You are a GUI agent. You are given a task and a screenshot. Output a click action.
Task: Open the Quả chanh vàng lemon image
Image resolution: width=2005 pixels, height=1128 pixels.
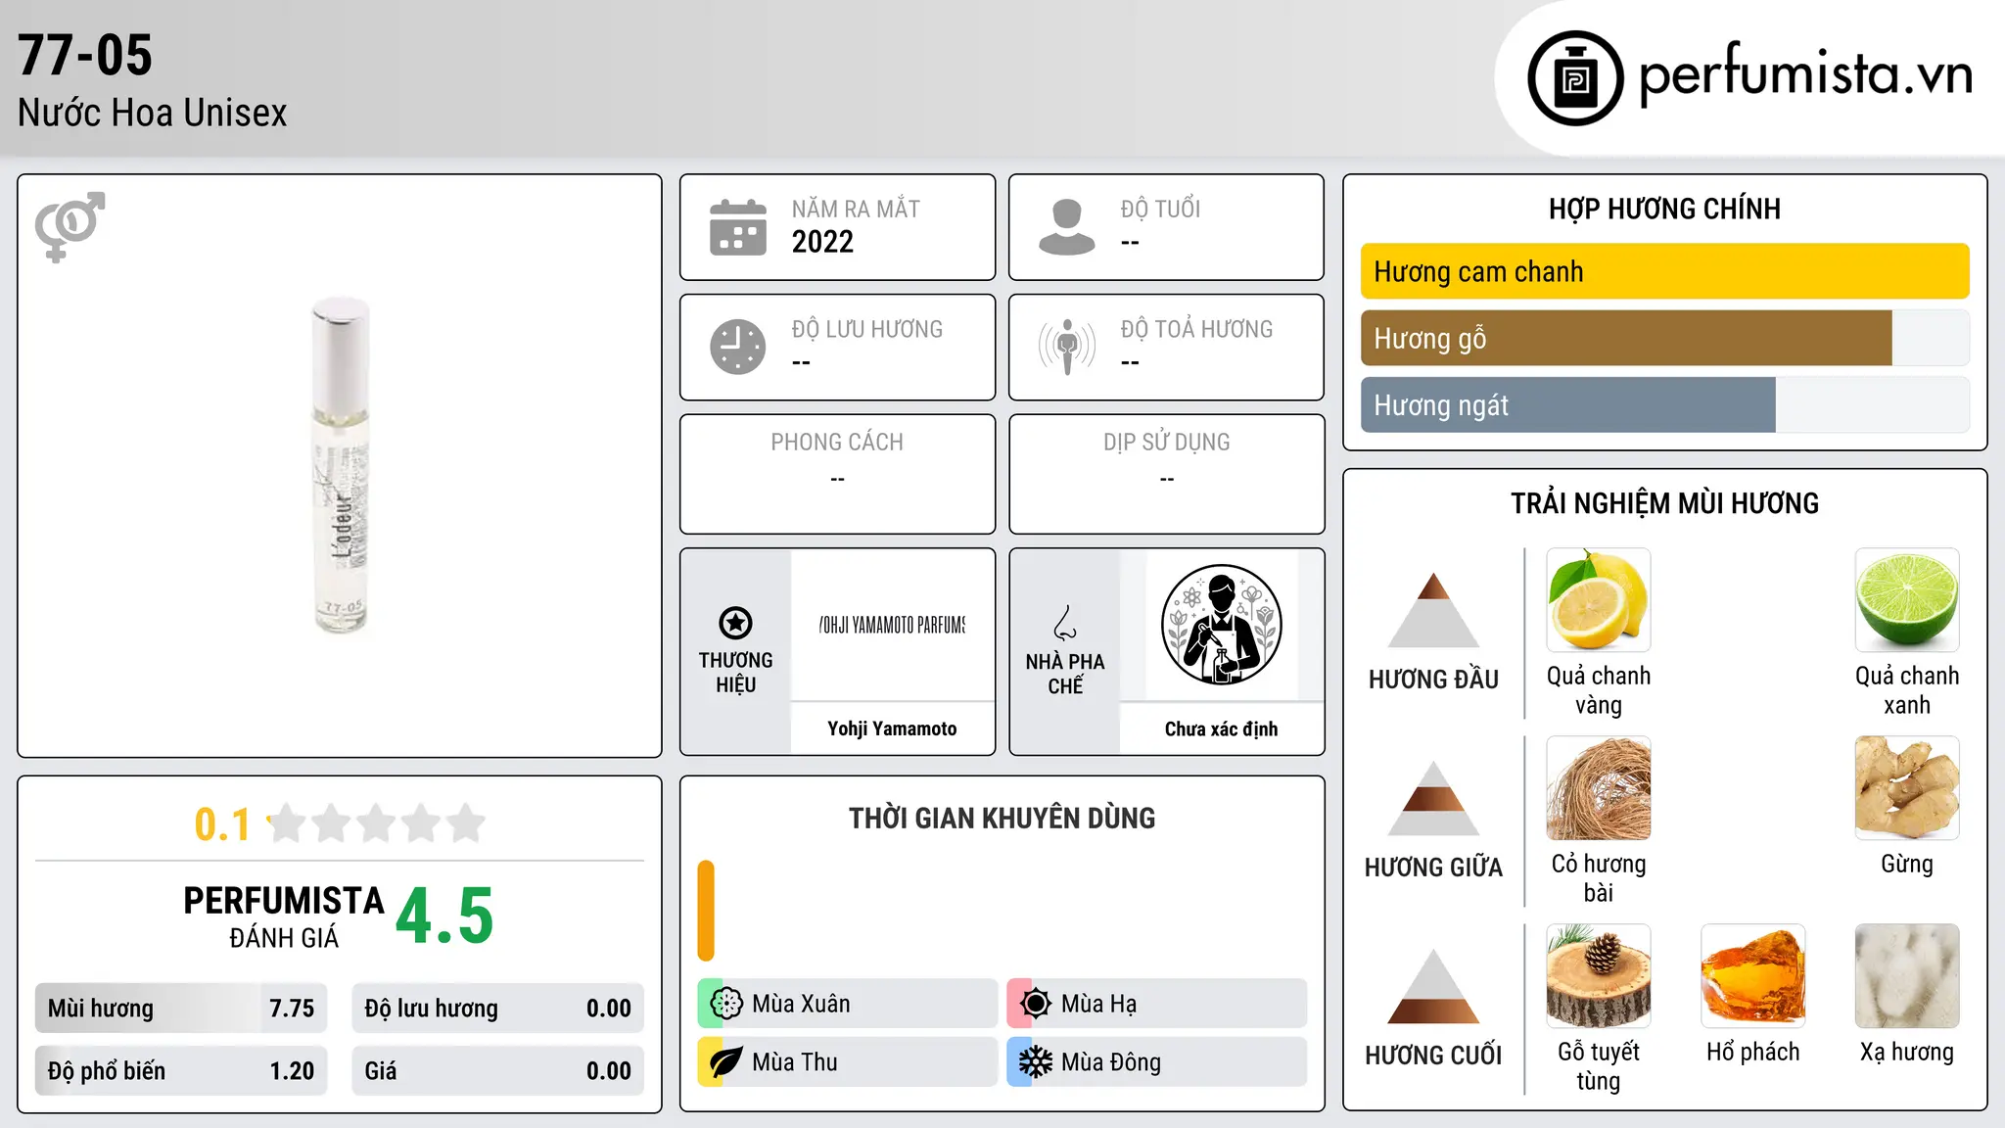tap(1599, 600)
